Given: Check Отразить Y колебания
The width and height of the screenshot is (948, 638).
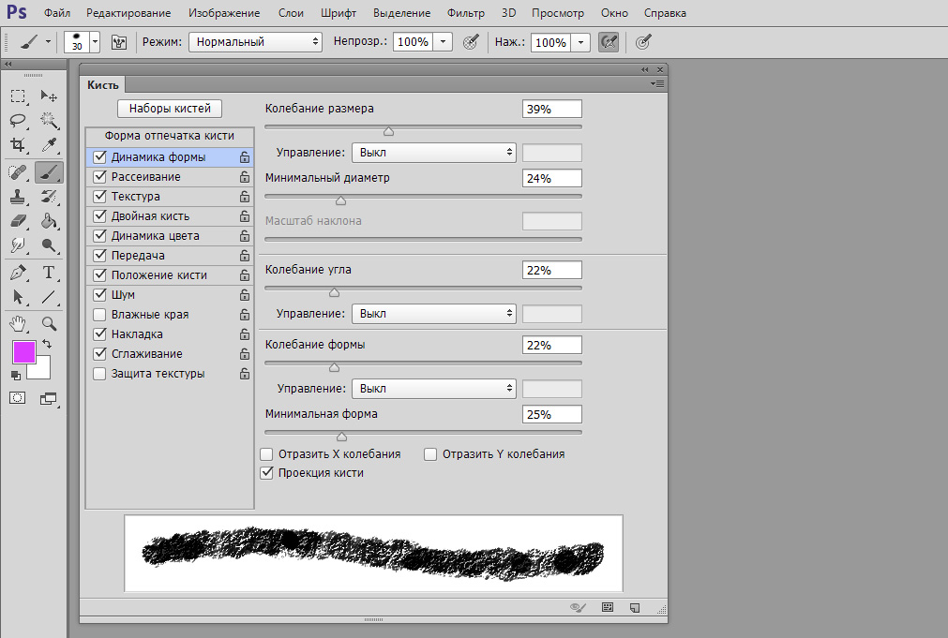Looking at the screenshot, I should point(430,453).
